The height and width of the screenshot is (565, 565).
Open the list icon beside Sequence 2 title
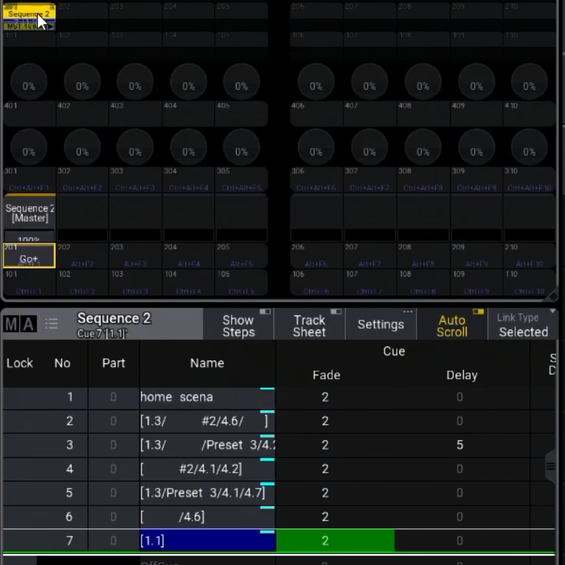52,324
